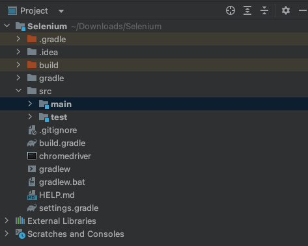Click the settings.gradle elephant icon

[32, 208]
